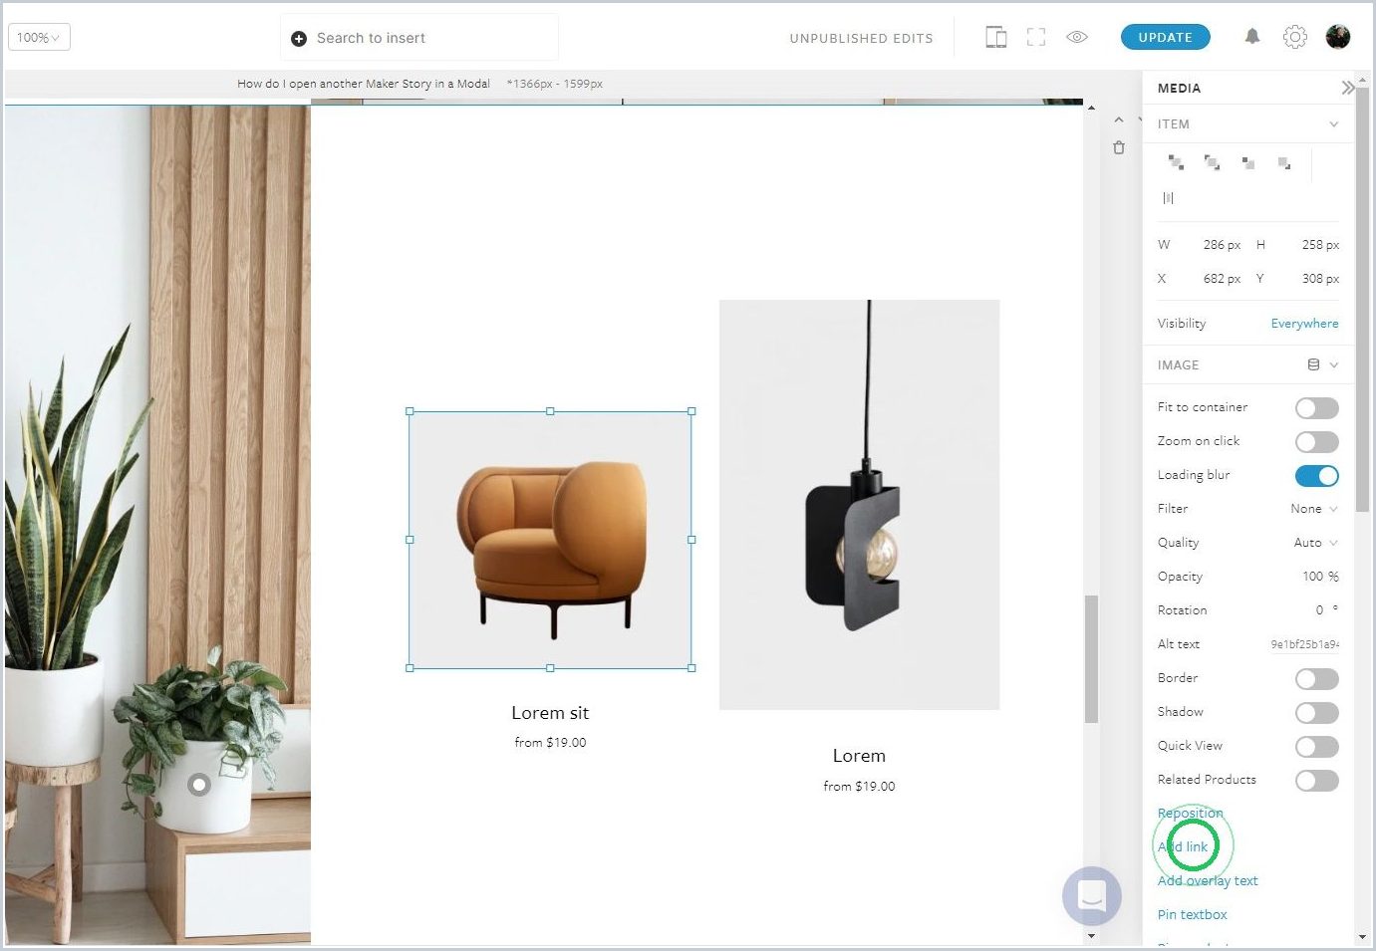
Task: Click the UPDATE button
Action: click(1165, 37)
